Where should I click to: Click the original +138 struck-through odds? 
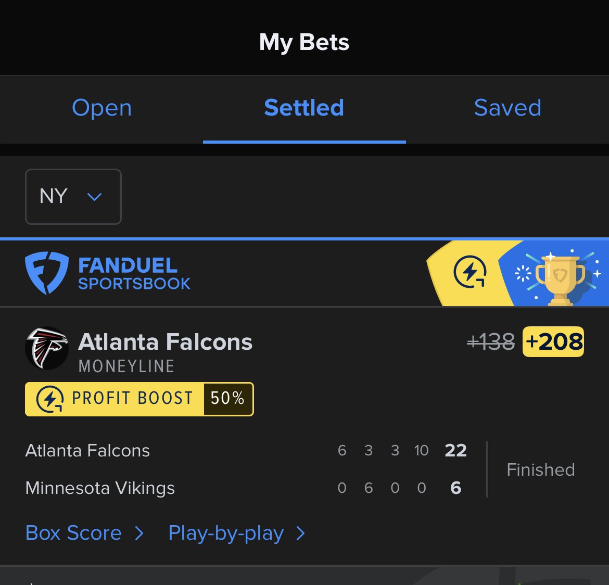pos(491,342)
